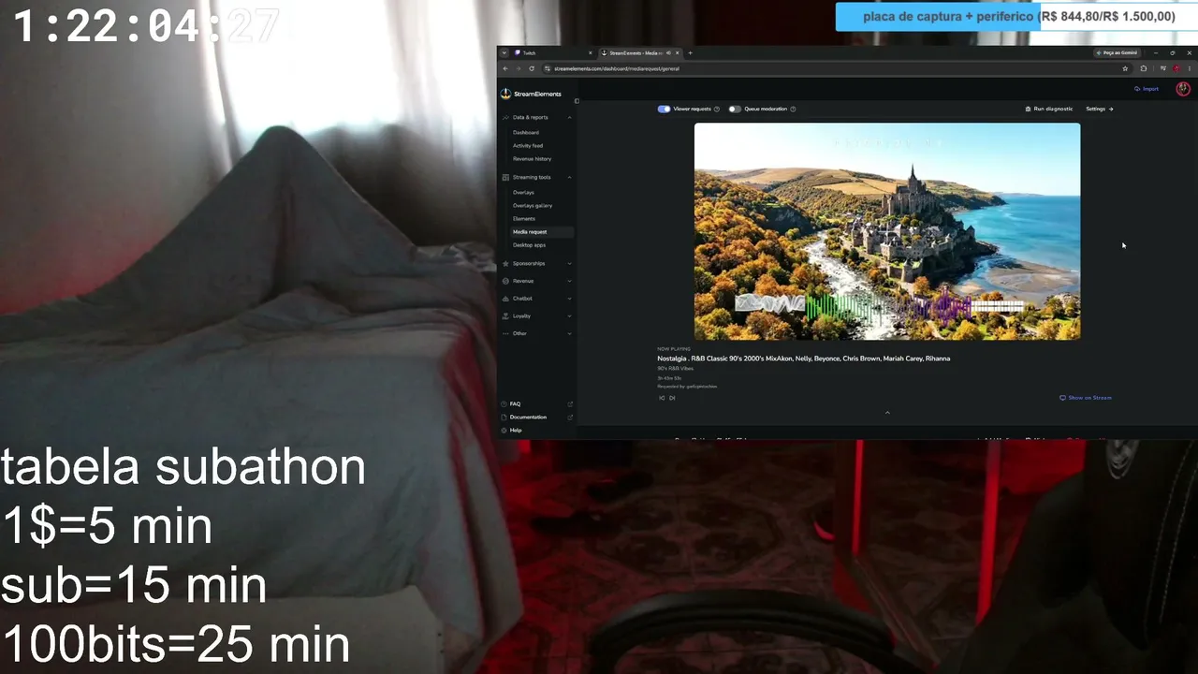The image size is (1198, 674).
Task: Expand the Loyalty section chevron
Action: [570, 315]
